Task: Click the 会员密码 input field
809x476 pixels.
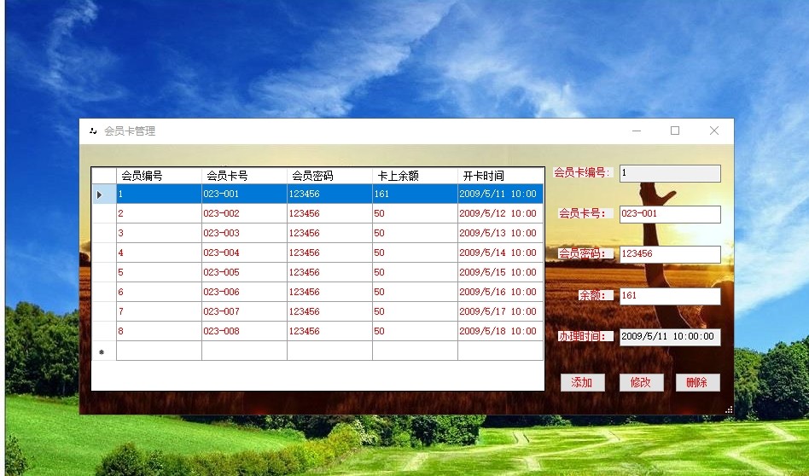Action: 670,253
